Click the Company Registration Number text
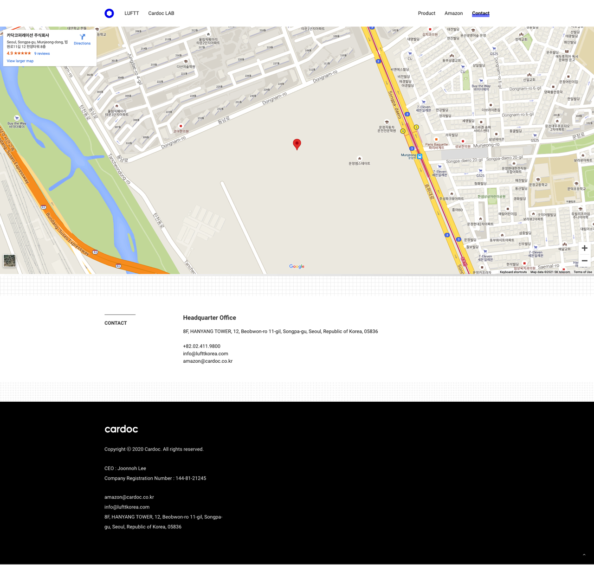Image resolution: width=594 pixels, height=565 pixels. click(x=155, y=478)
